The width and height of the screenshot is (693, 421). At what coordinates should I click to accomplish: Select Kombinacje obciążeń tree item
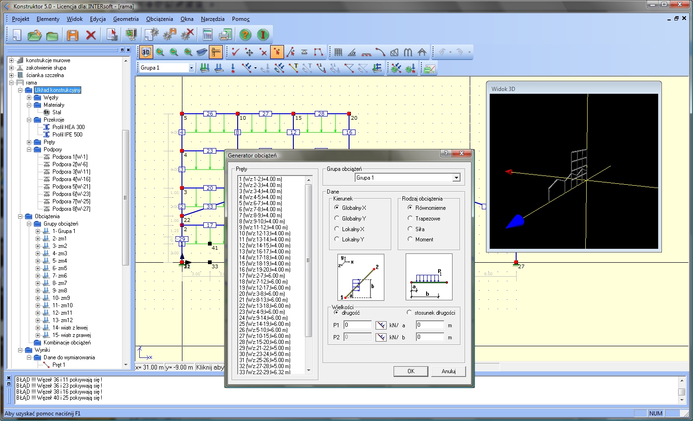[x=67, y=343]
